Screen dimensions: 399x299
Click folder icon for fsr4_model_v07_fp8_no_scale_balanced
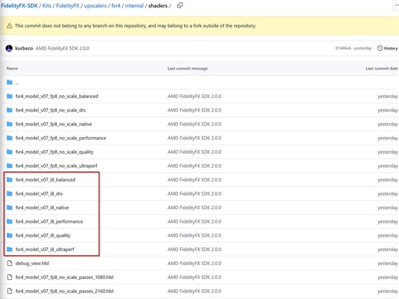pyautogui.click(x=9, y=96)
